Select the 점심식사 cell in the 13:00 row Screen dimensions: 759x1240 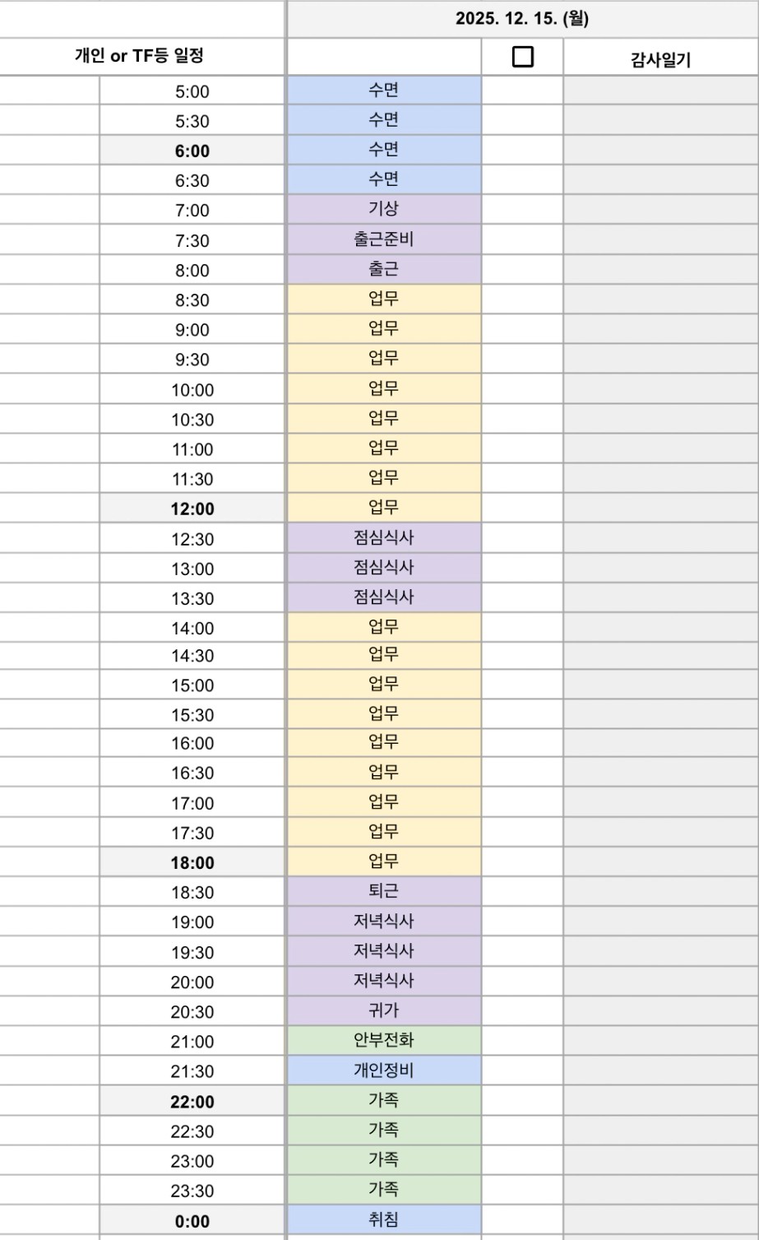click(x=383, y=568)
